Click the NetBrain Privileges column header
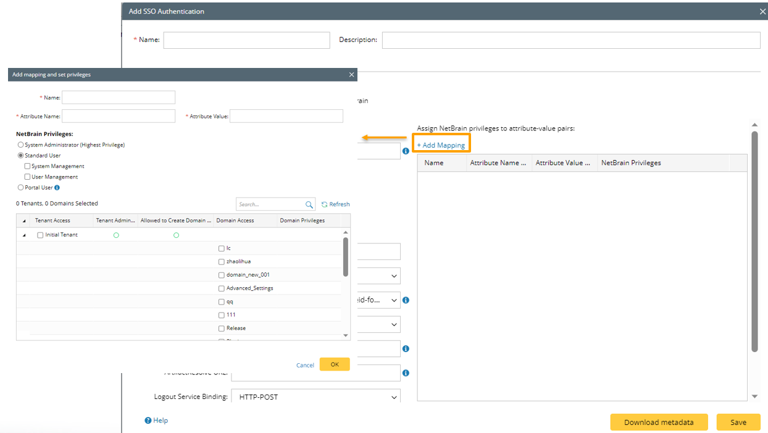Viewport: 768px width, 433px height. [x=631, y=163]
